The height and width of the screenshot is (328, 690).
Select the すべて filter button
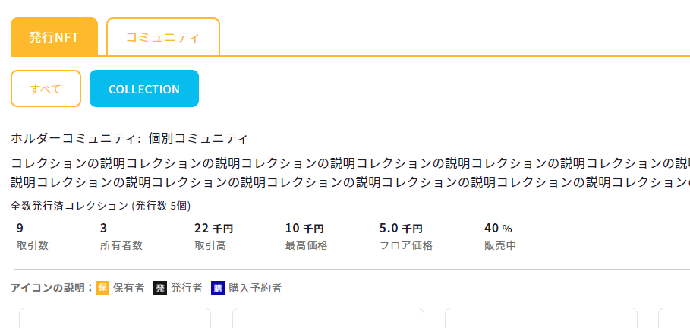click(46, 89)
